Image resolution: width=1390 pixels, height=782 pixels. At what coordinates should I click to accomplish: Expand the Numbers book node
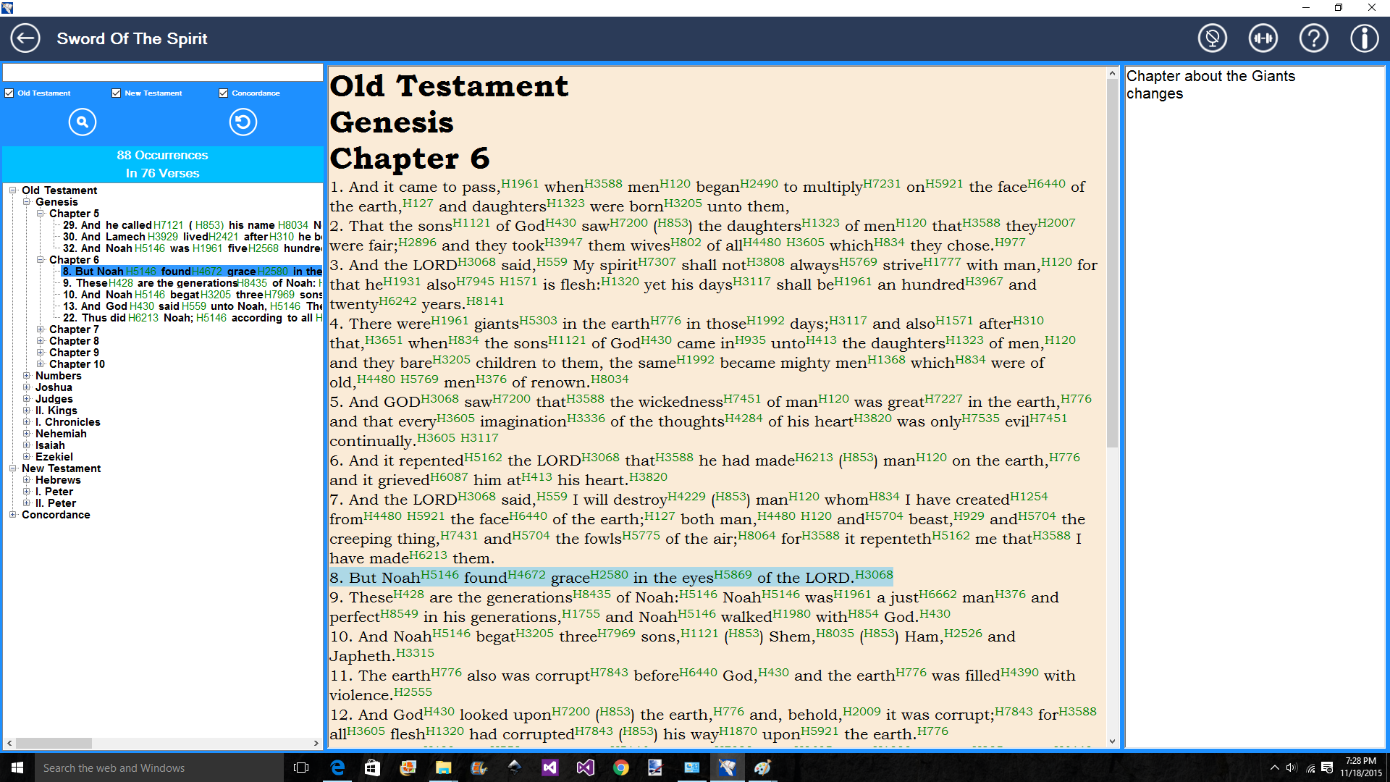27,376
